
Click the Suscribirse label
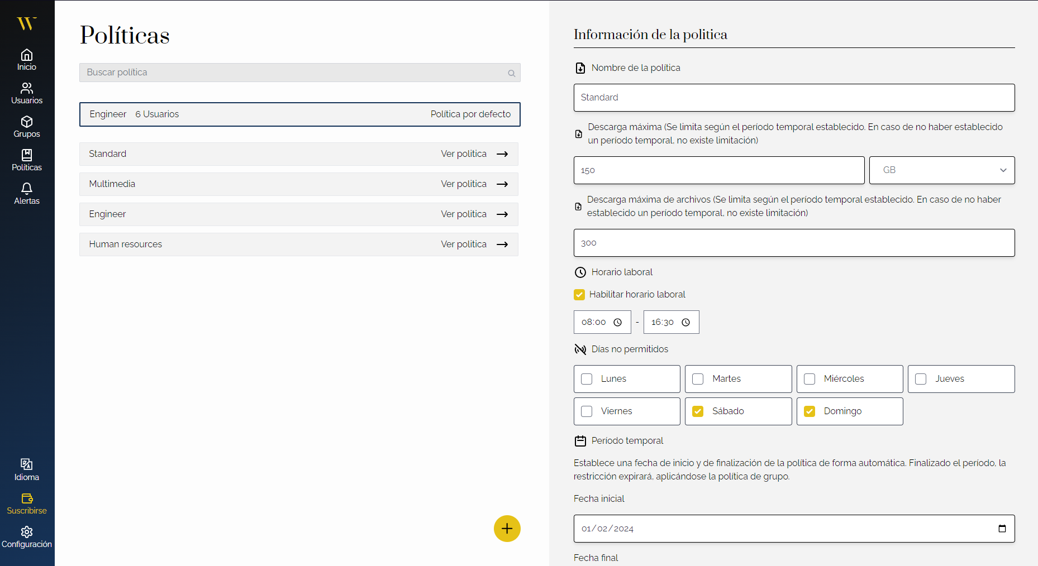click(x=27, y=511)
